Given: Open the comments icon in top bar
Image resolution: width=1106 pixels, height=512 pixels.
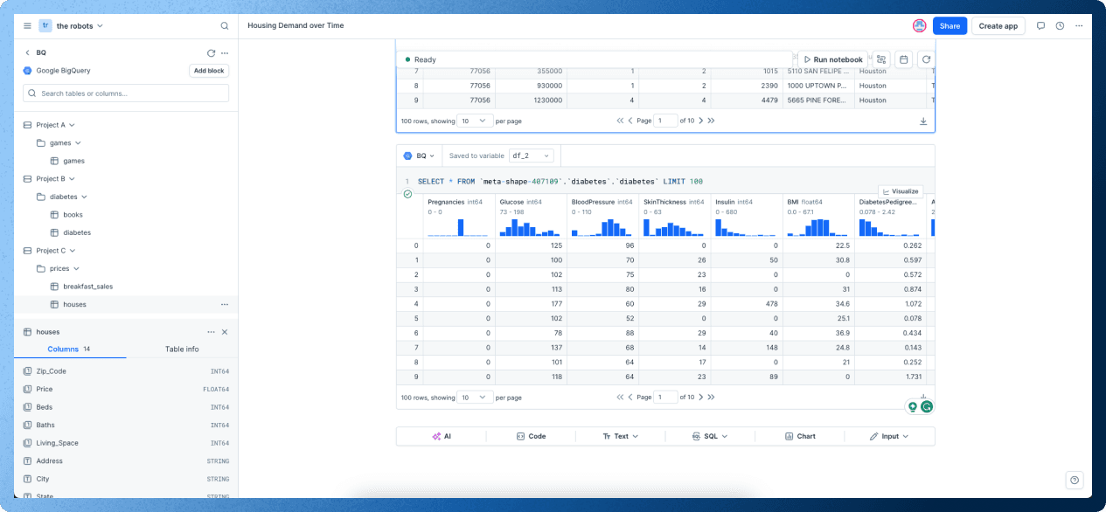Looking at the screenshot, I should coord(1040,26).
